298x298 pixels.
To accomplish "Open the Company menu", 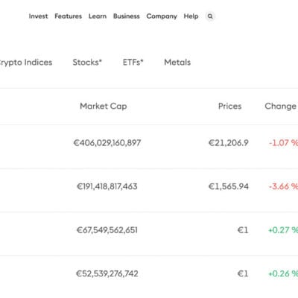I will click(162, 16).
